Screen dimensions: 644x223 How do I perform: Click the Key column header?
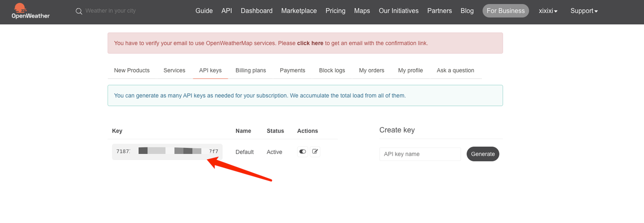117,131
